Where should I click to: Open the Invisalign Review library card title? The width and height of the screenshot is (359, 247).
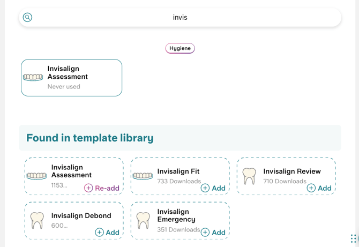(x=292, y=171)
